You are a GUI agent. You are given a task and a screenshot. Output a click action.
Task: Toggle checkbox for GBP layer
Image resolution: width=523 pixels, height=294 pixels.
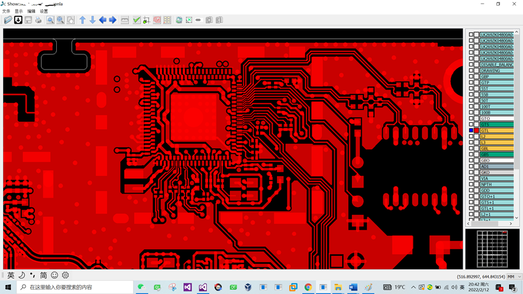(471, 76)
